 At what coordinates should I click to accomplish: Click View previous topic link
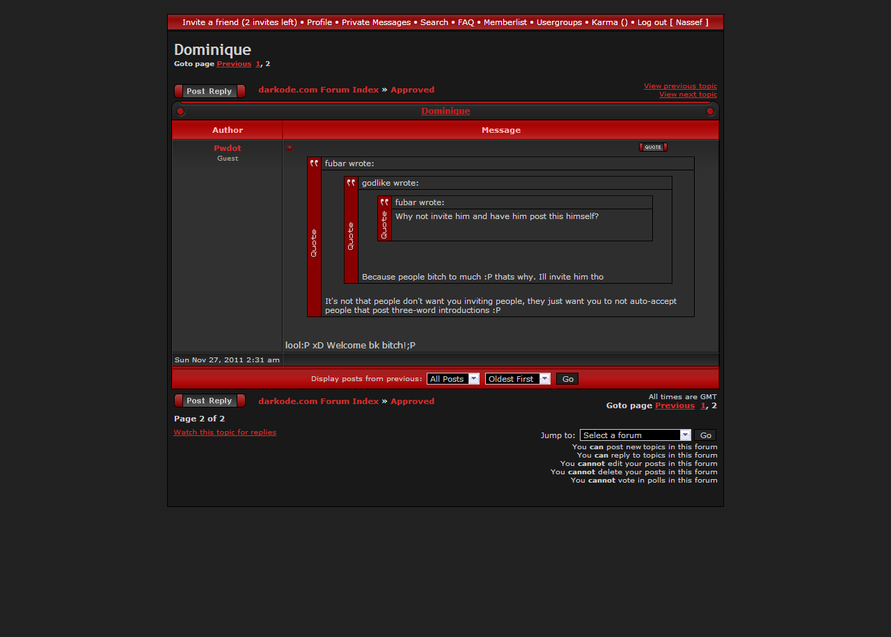679,86
